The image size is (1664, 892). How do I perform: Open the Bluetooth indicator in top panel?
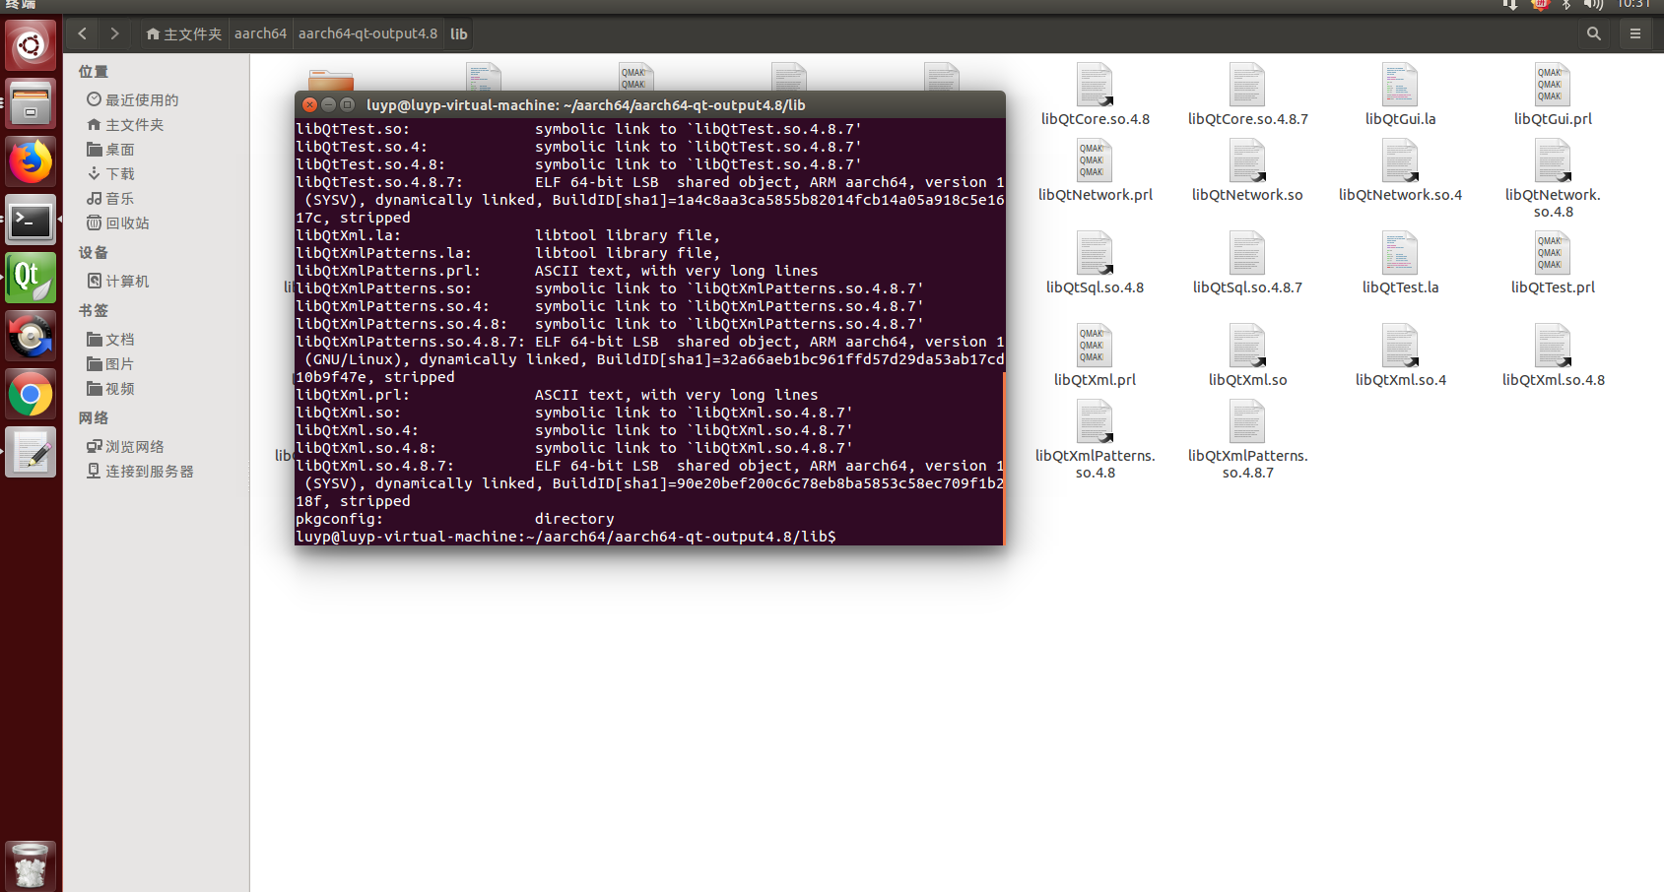[1566, 5]
